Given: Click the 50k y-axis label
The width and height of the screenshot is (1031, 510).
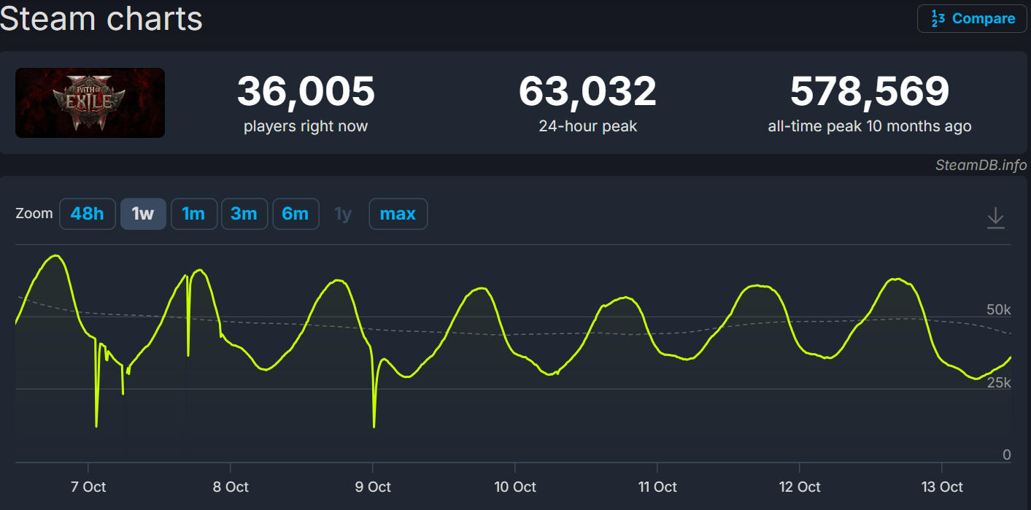Looking at the screenshot, I should point(998,309).
